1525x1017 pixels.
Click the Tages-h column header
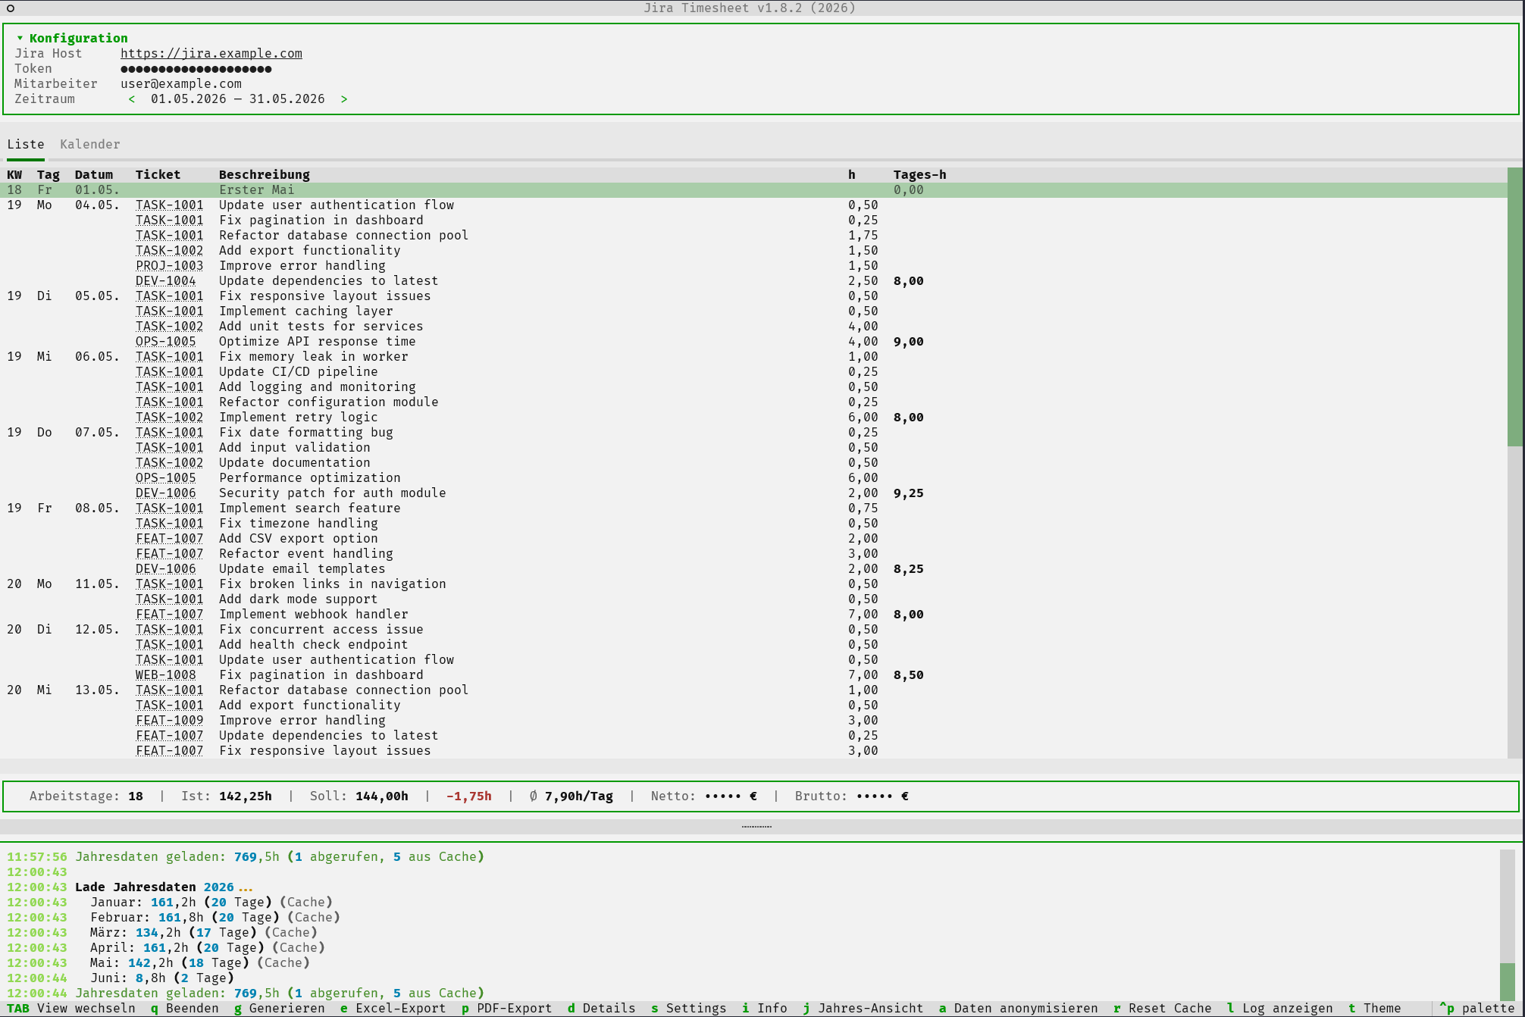920,175
